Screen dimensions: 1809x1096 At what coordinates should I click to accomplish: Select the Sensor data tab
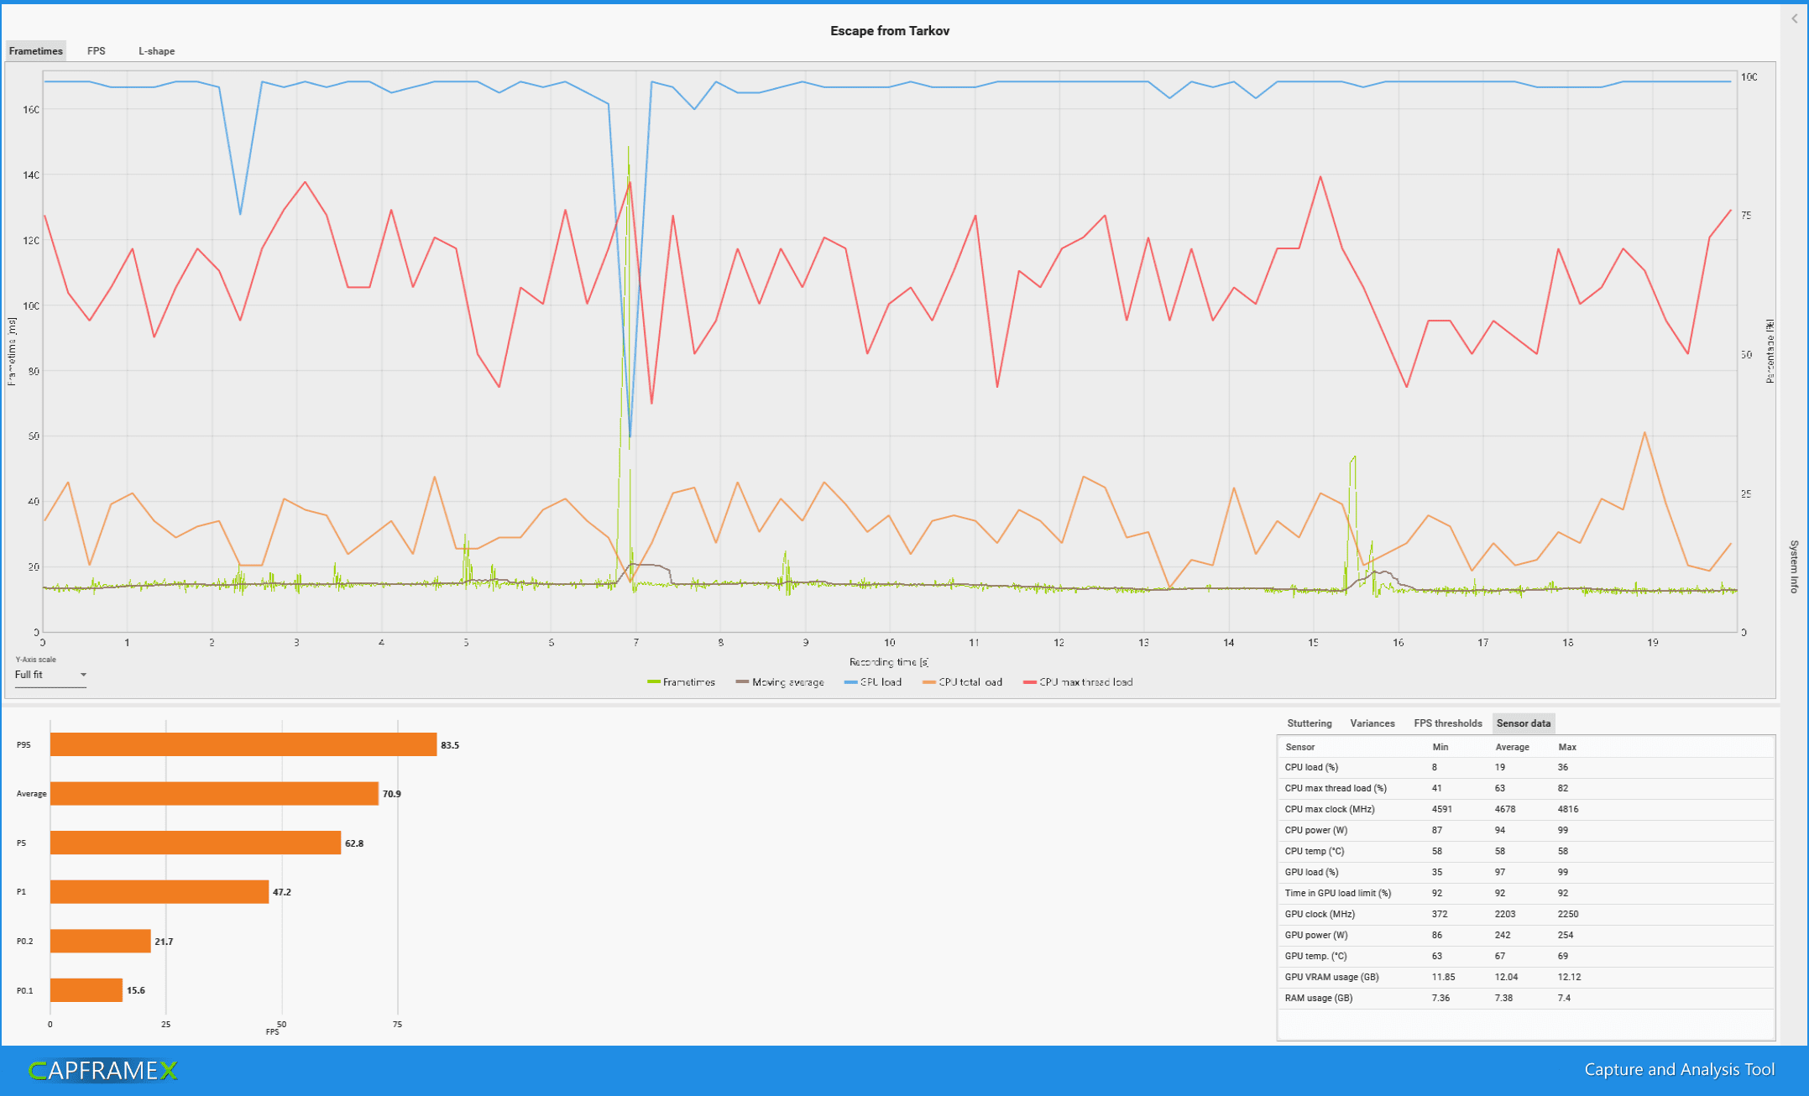pos(1523,723)
